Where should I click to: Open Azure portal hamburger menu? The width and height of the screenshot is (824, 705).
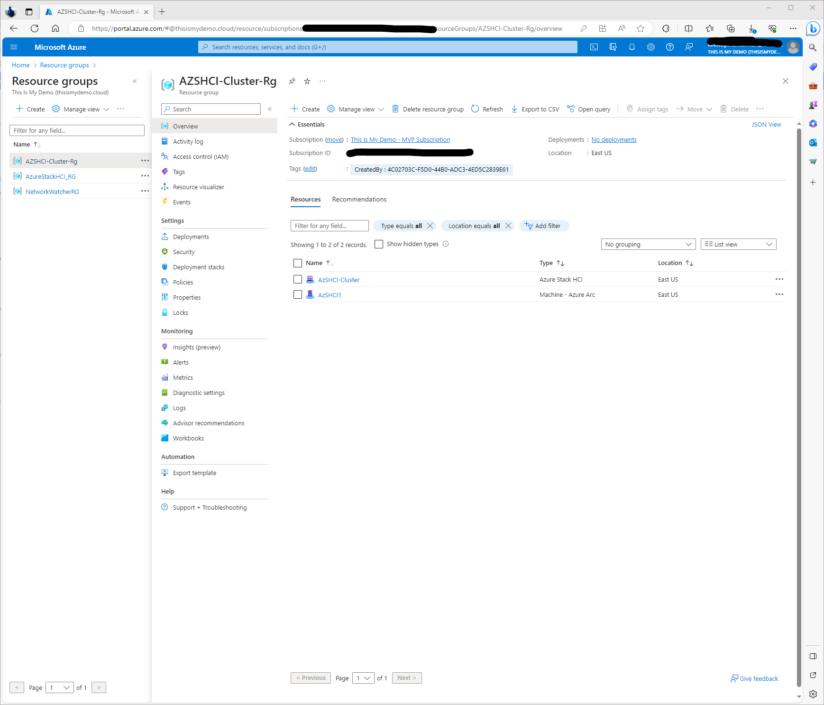point(14,47)
